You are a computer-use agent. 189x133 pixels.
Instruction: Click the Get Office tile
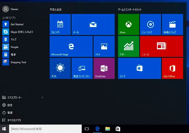pos(173,68)
